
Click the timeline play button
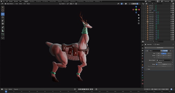[84, 89]
